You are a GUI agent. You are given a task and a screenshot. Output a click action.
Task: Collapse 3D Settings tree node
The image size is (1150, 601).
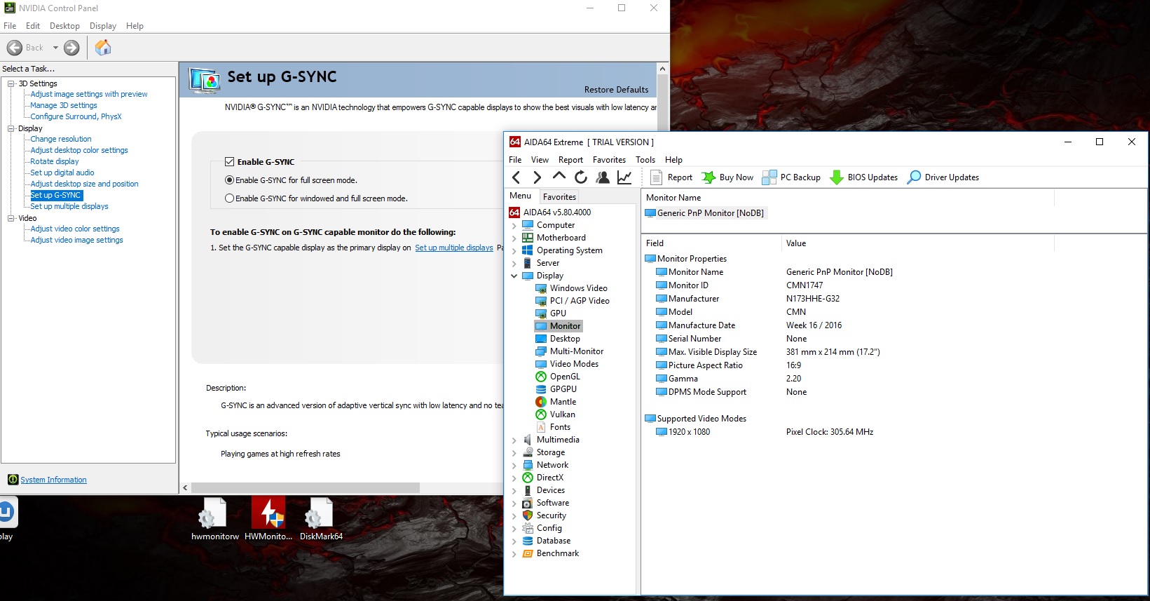pos(11,83)
